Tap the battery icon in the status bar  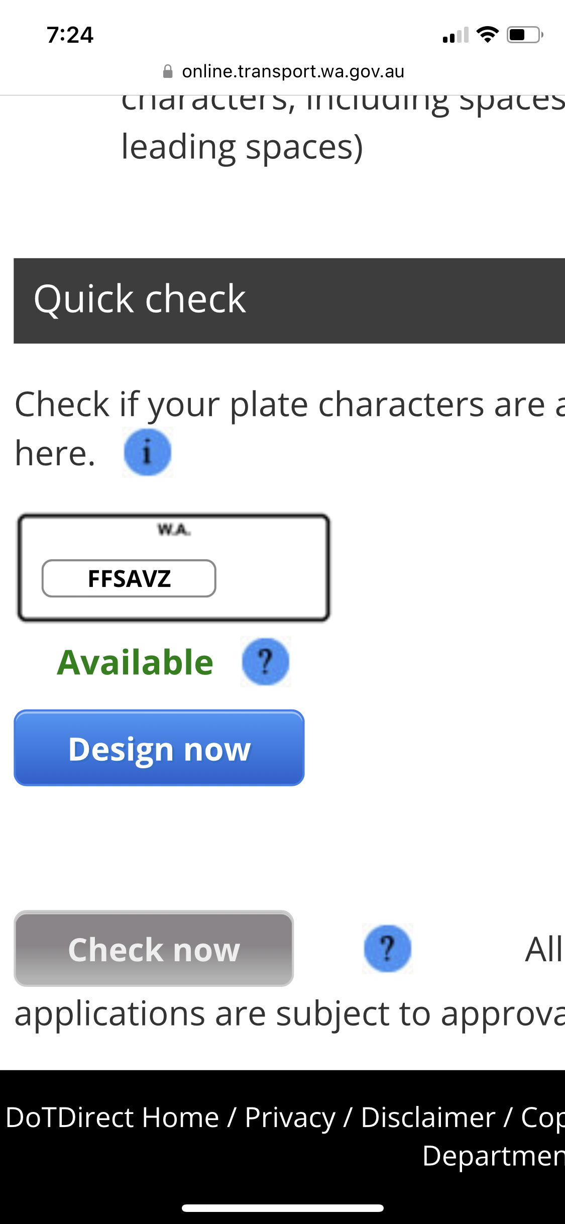click(x=524, y=35)
